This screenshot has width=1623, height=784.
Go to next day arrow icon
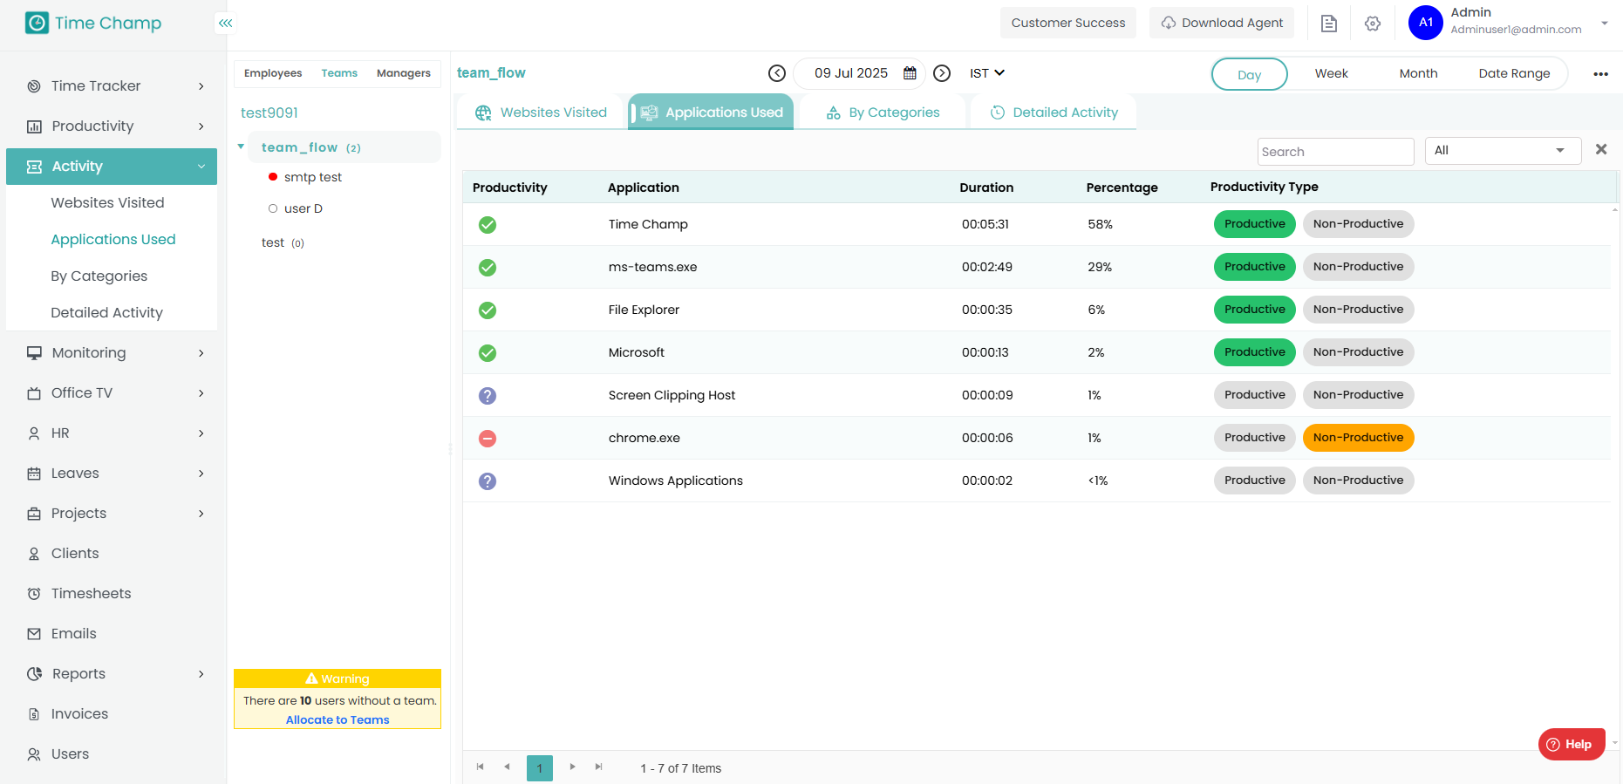click(942, 73)
